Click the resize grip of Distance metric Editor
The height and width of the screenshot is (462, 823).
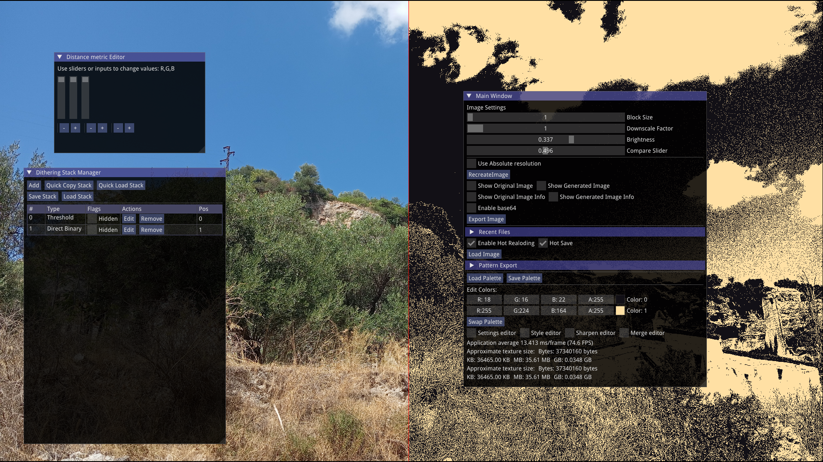point(202,150)
